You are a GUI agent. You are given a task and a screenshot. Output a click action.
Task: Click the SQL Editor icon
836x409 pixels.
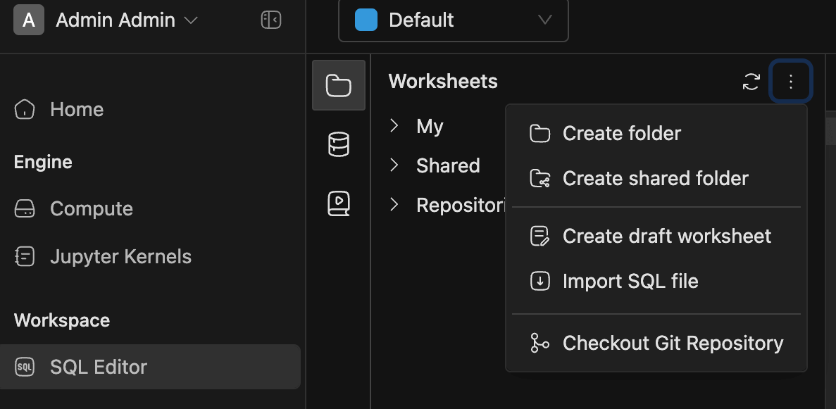pos(25,367)
